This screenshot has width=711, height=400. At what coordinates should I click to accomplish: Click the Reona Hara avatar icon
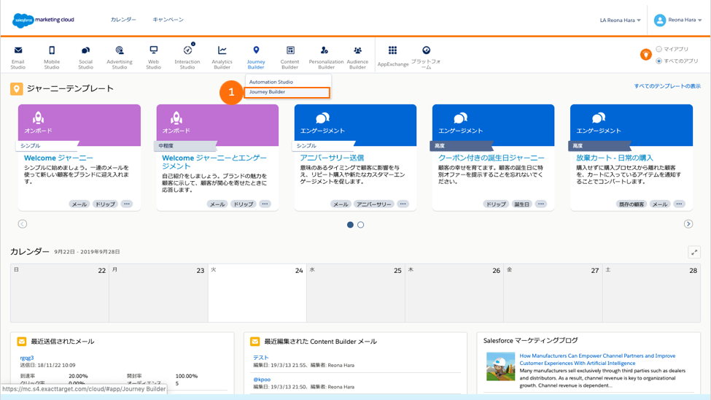point(660,20)
